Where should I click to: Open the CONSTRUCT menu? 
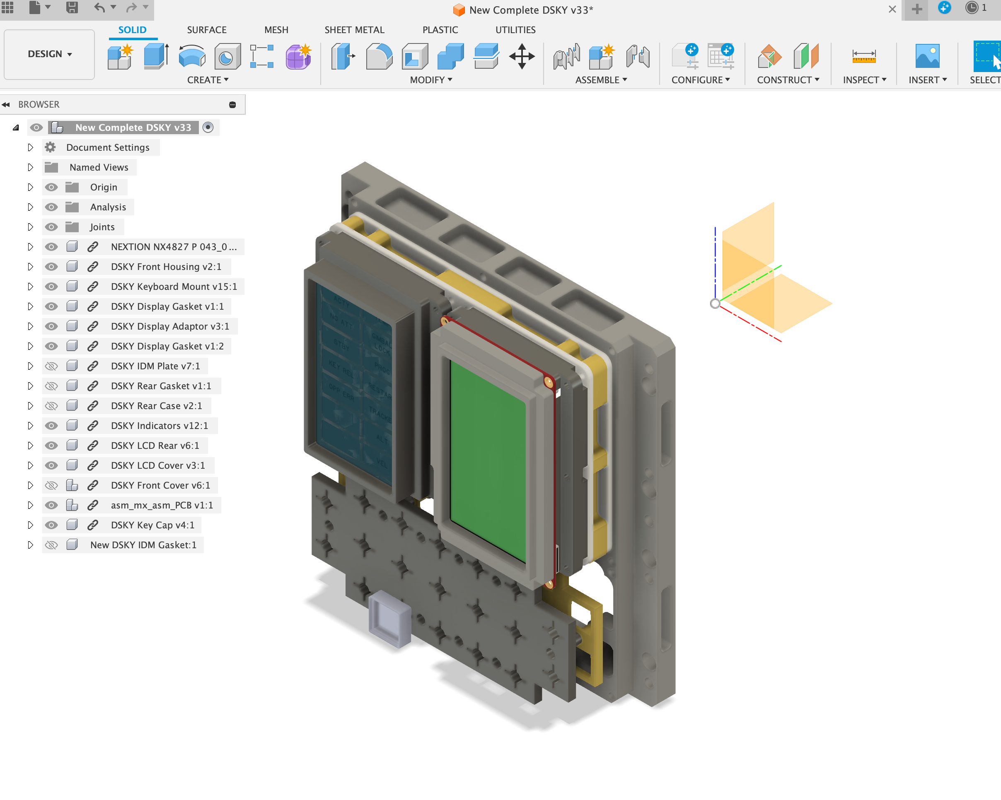click(788, 80)
